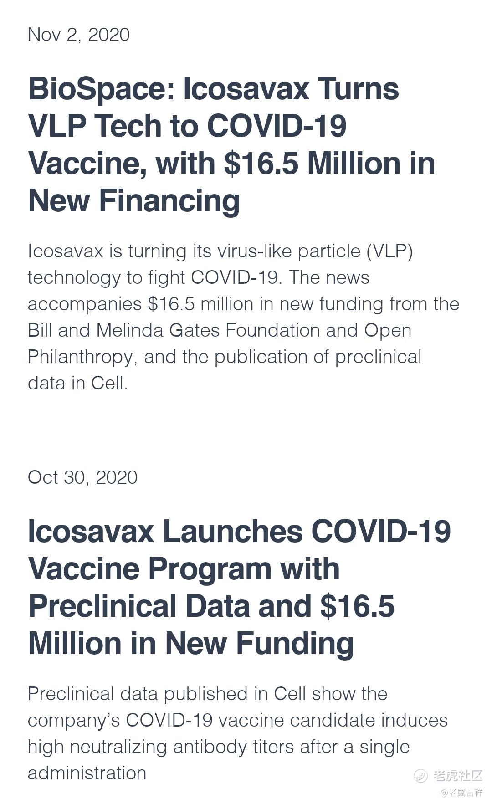Image resolution: width=492 pixels, height=804 pixels.
Task: Click Preclinical Data and $16.5 headline line
Action: 211,607
